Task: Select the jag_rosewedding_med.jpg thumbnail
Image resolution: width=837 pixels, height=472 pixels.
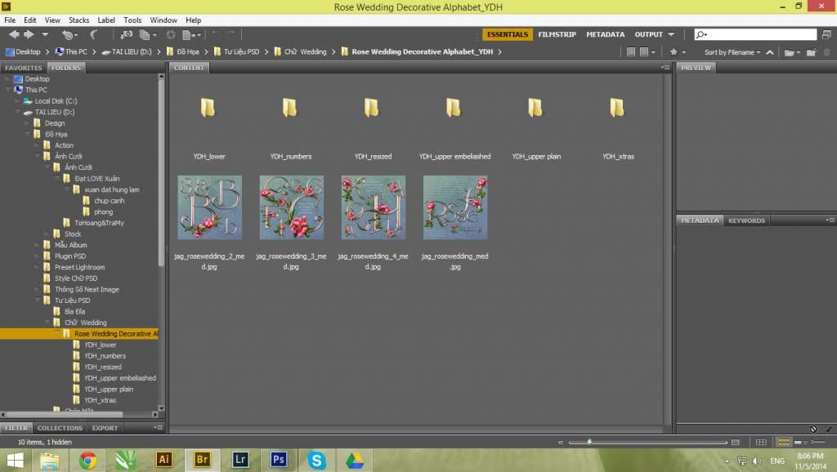Action: point(454,207)
